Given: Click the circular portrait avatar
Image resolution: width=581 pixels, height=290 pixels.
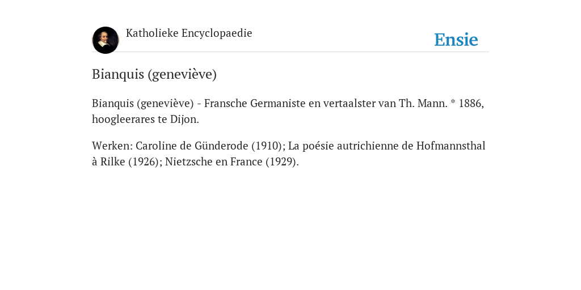Looking at the screenshot, I should pos(105,40).
